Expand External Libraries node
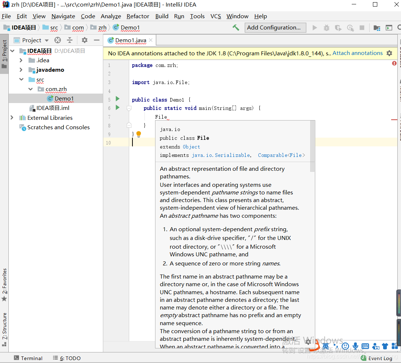This screenshot has width=401, height=363. (12, 118)
